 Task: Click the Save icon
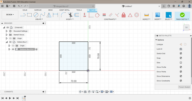pos(14,6)
